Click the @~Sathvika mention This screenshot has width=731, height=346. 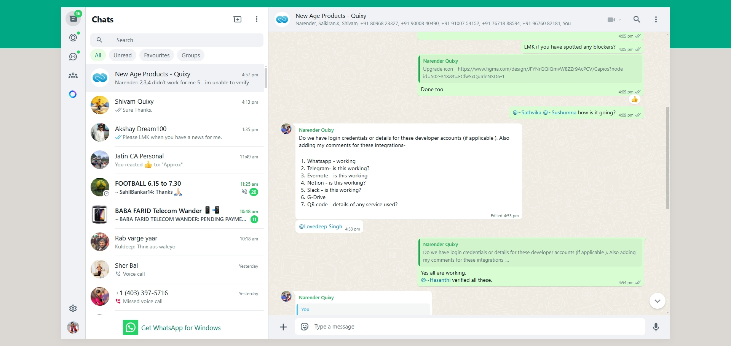527,112
